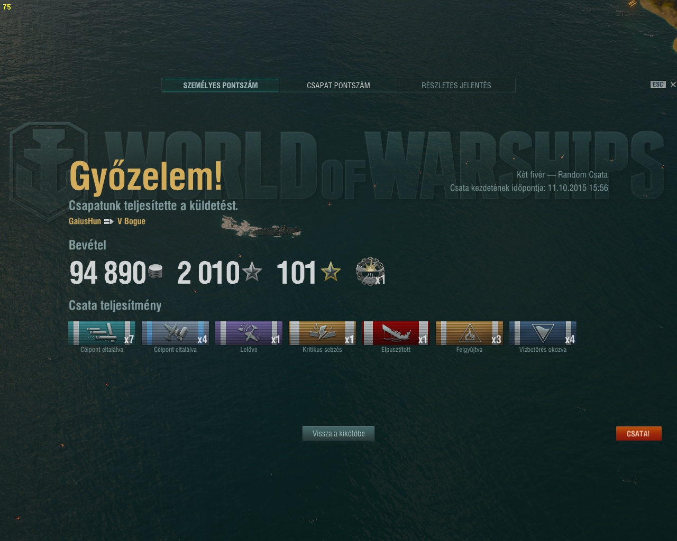The image size is (677, 541).
Task: Open the Személyes pontszám tab
Action: [x=221, y=85]
